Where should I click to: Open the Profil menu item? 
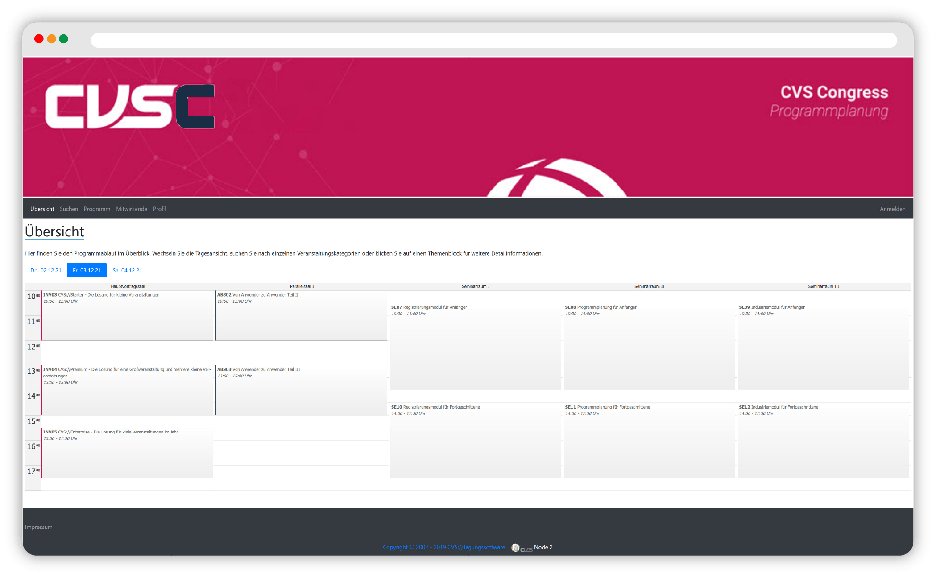click(x=159, y=209)
